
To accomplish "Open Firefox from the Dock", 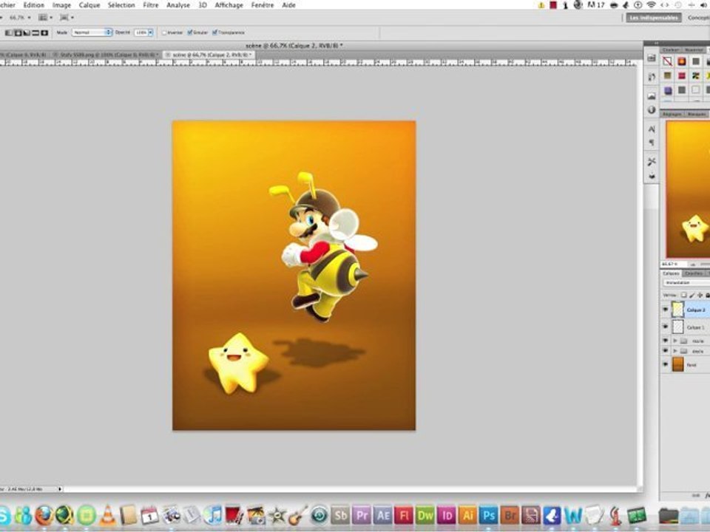I will pos(44,515).
